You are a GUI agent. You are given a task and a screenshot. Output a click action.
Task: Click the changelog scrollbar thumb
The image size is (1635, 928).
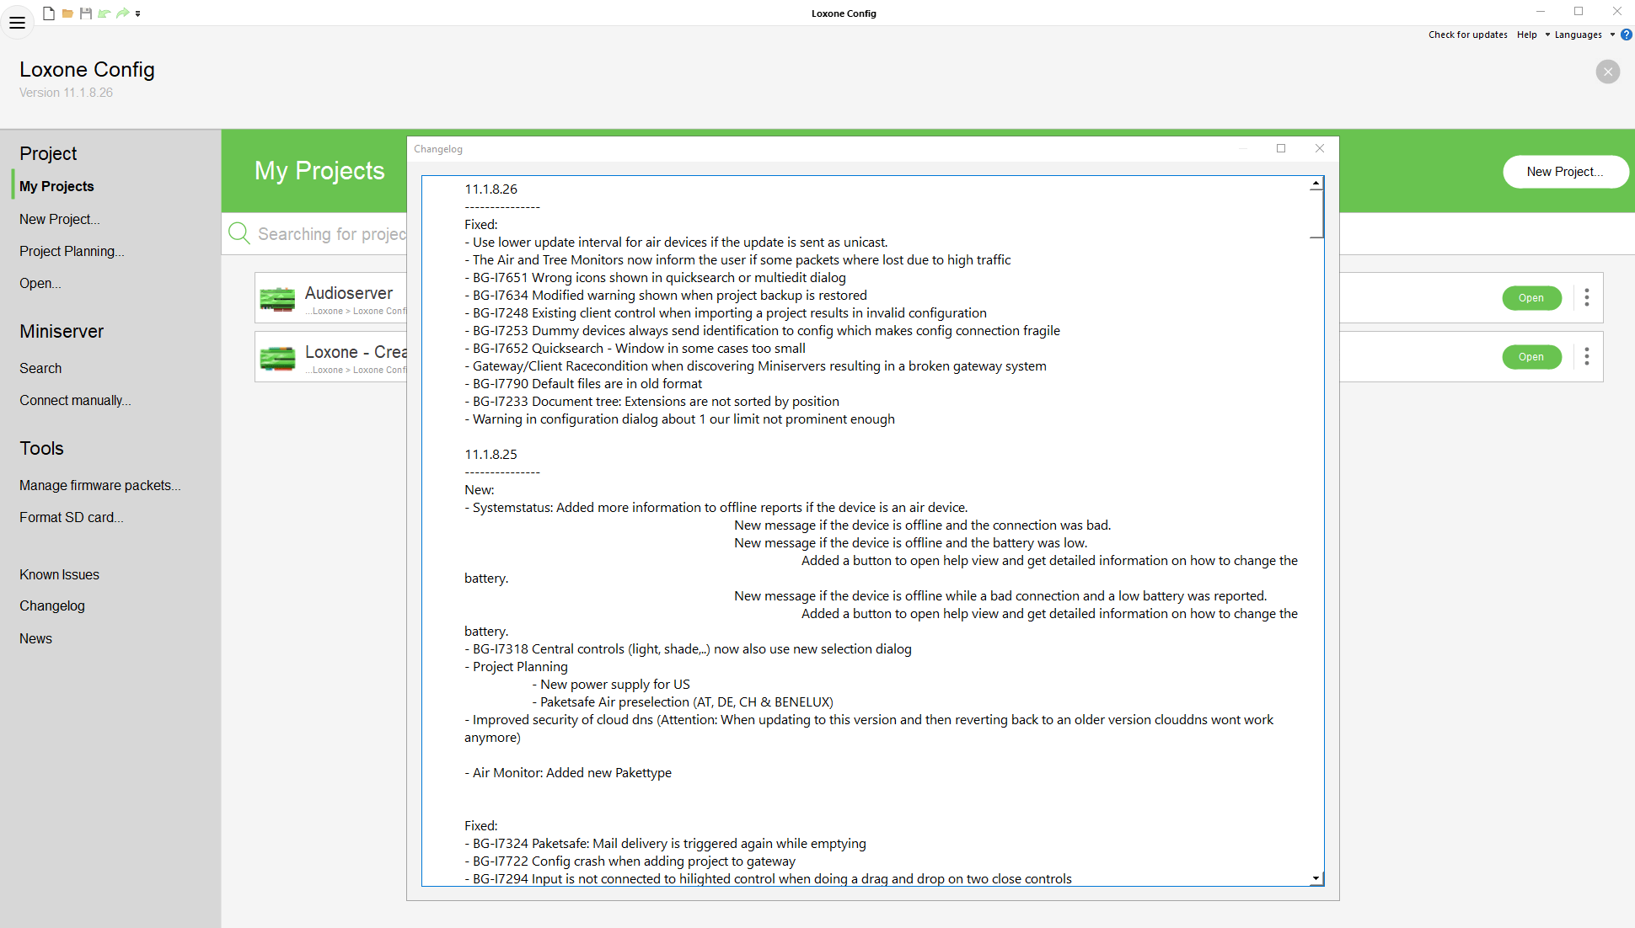pos(1316,214)
